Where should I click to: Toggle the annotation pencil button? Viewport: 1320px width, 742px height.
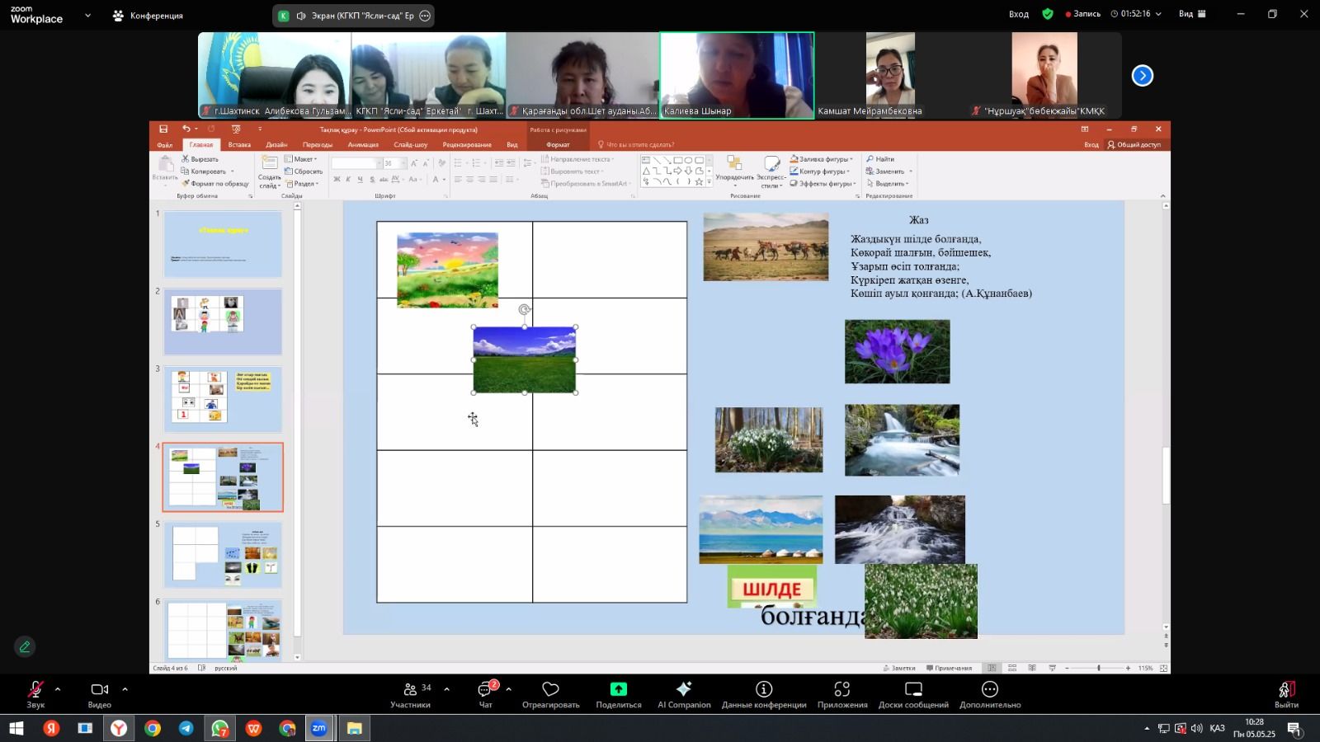[25, 647]
